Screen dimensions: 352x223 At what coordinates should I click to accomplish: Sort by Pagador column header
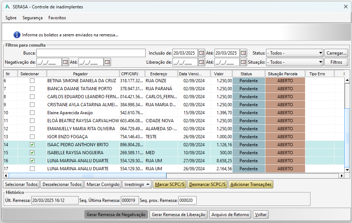(83, 74)
